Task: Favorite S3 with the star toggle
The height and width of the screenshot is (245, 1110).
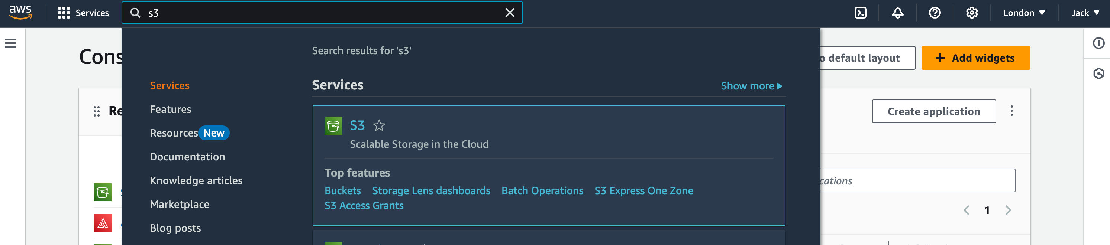Action: [x=379, y=126]
